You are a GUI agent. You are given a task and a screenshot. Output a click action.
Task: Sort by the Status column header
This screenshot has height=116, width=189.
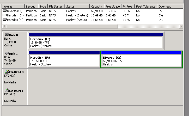[x=77, y=7]
